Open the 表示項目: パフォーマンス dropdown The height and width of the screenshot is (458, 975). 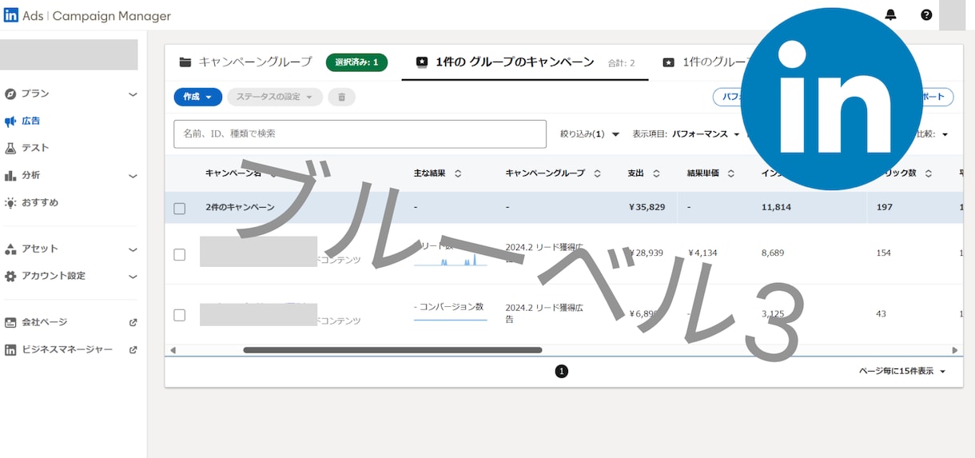[x=686, y=133]
